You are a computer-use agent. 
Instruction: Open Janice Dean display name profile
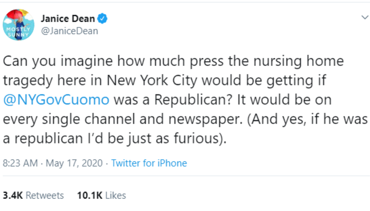tap(69, 20)
